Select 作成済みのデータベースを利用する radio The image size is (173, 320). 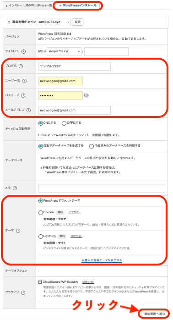pyautogui.click(x=92, y=146)
